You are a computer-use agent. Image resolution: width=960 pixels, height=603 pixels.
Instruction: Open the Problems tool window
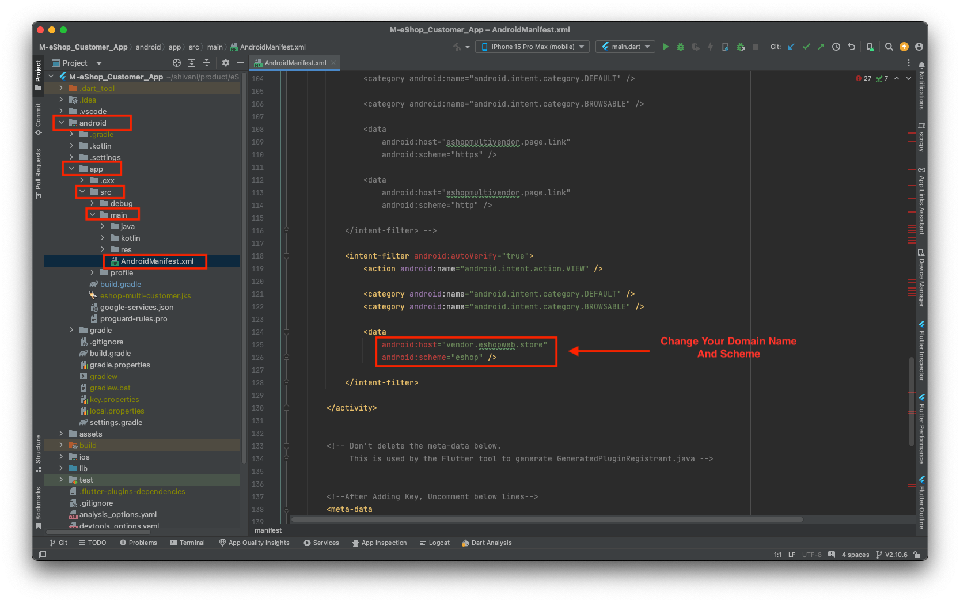click(x=138, y=543)
